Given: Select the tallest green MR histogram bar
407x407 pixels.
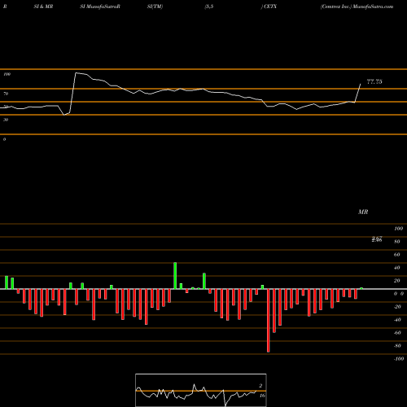Looking at the screenshot, I should (x=175, y=276).
